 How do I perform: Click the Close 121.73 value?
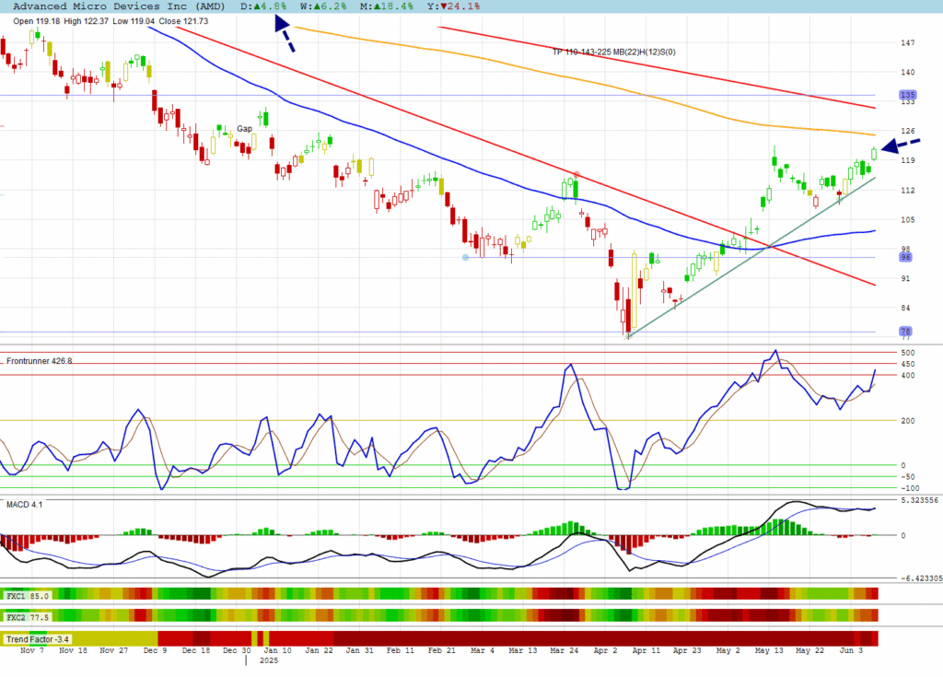click(x=183, y=21)
